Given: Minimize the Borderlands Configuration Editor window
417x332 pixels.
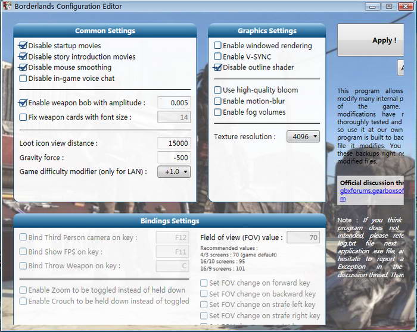Looking at the screenshot, I should coord(372,7).
